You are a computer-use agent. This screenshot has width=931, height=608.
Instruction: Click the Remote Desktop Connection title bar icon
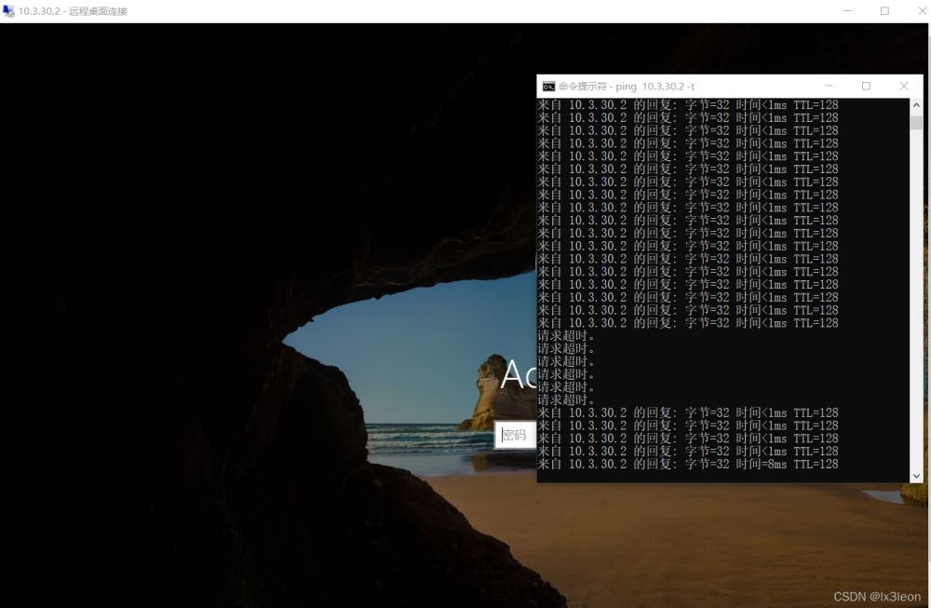[x=8, y=11]
